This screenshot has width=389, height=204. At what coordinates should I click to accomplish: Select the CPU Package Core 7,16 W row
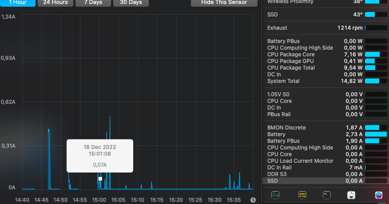(325, 55)
